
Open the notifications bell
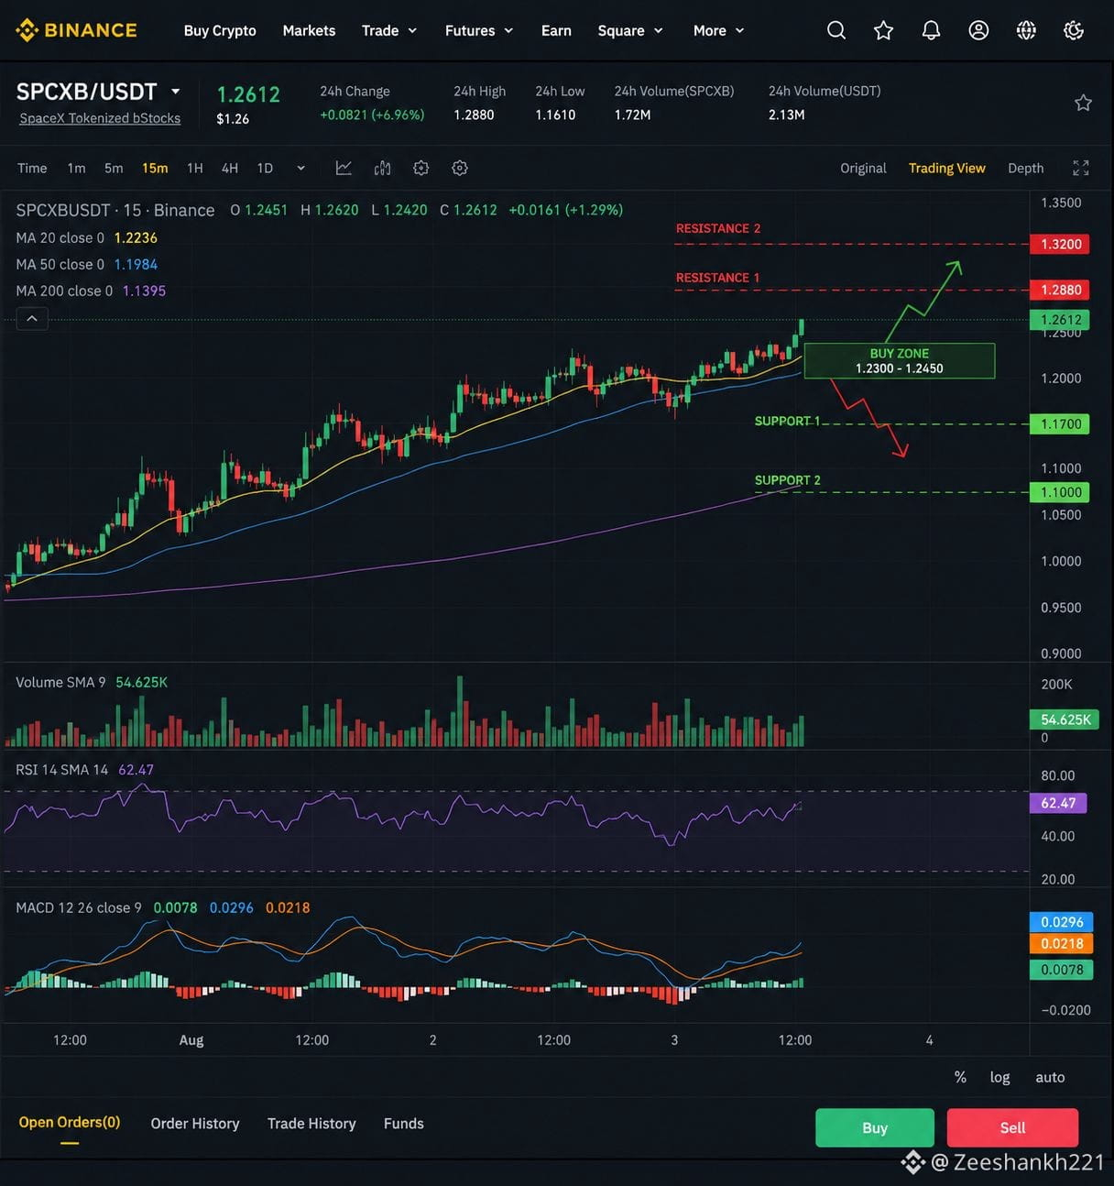point(931,30)
